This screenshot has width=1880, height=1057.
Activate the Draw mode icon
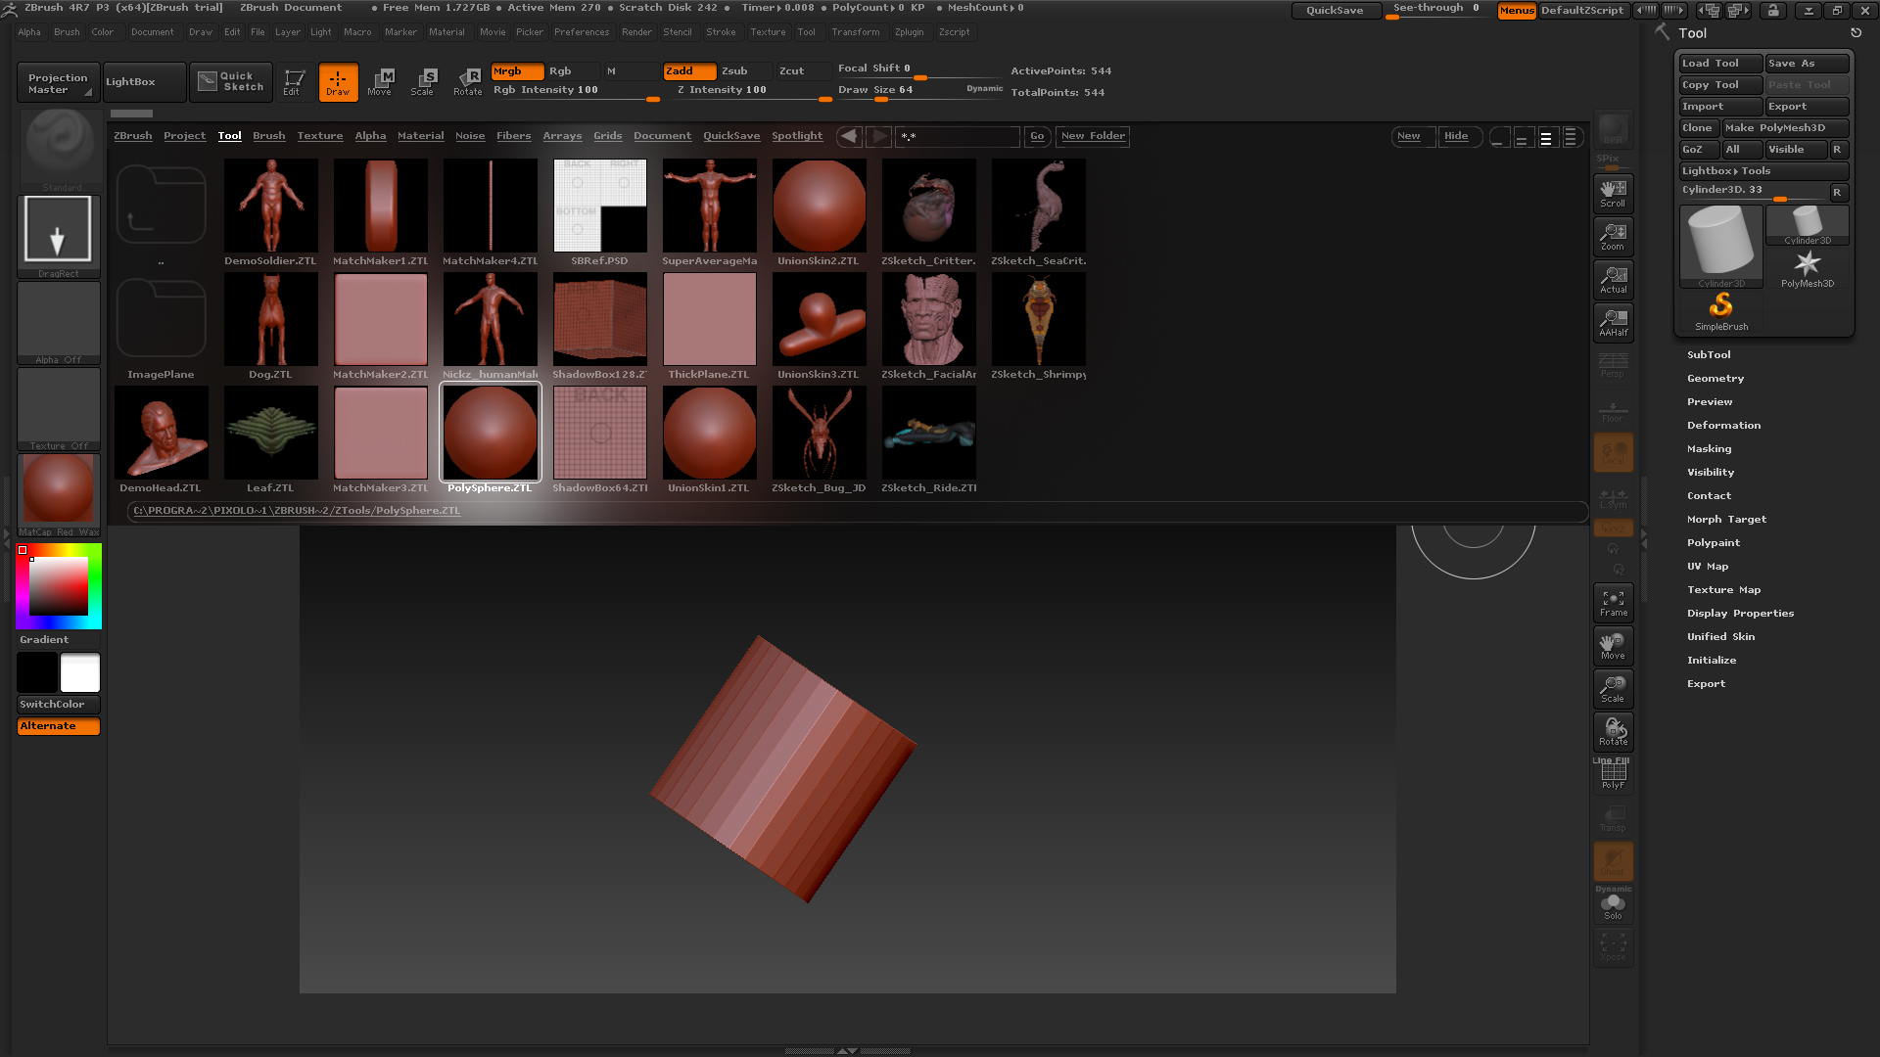(x=338, y=82)
